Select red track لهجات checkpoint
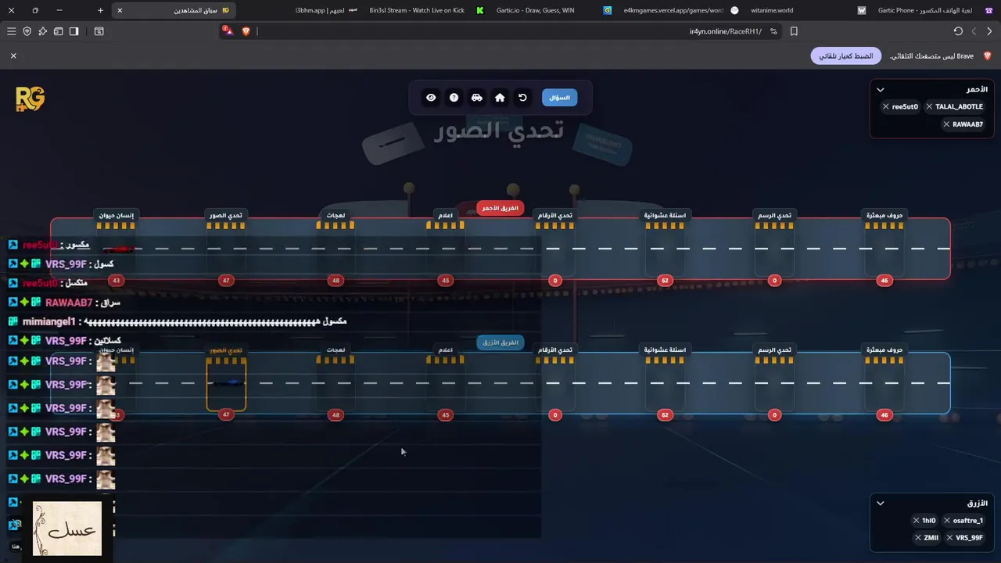Screen dimensions: 1001x563 pyautogui.click(x=335, y=248)
